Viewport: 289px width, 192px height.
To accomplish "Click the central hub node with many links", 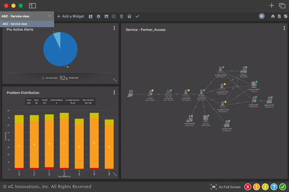I will (x=201, y=93).
